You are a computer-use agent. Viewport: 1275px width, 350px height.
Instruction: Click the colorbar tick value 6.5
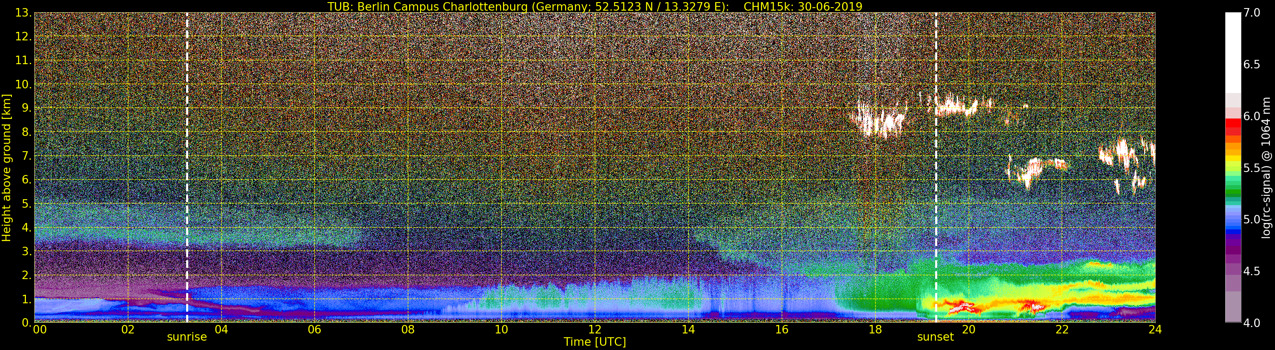pyautogui.click(x=1252, y=65)
